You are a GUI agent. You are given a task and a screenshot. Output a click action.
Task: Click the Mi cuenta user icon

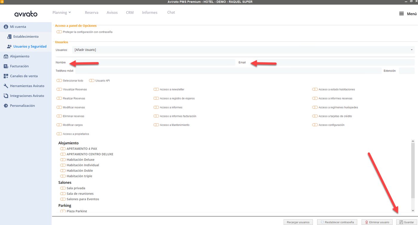coord(6,27)
